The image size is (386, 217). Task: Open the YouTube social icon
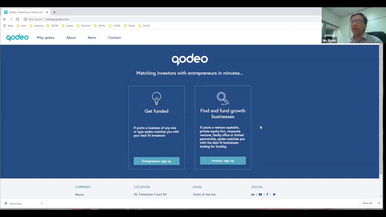tap(260, 194)
